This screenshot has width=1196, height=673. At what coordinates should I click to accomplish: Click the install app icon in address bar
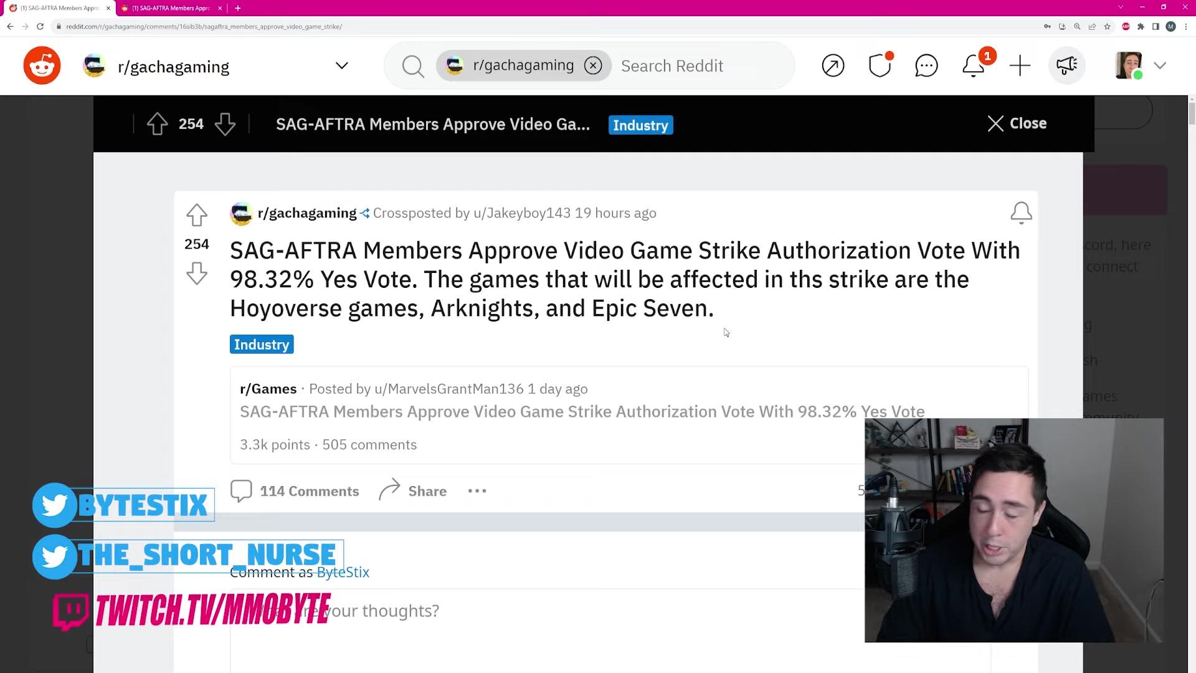click(1062, 26)
